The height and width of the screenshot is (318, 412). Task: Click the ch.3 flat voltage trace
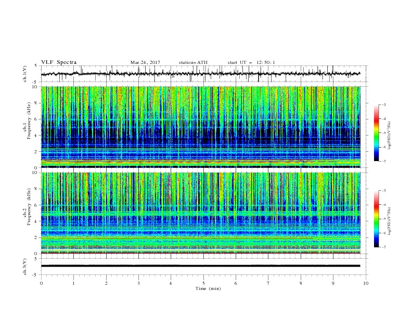coord(200,266)
